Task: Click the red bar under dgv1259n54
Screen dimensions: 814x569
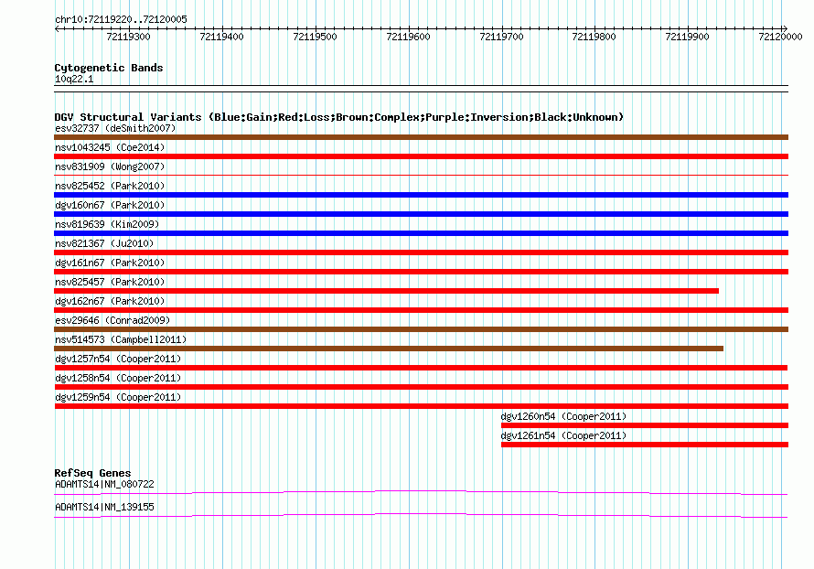Action: click(x=421, y=406)
